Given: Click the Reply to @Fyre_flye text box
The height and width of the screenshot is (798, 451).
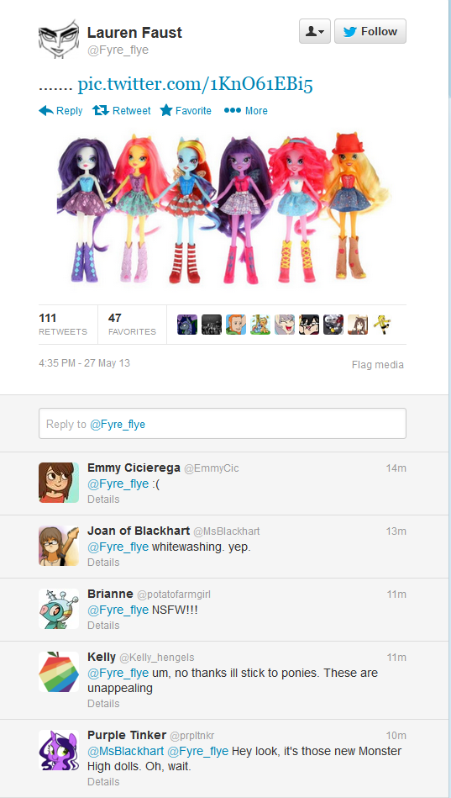Looking at the screenshot, I should click(223, 424).
